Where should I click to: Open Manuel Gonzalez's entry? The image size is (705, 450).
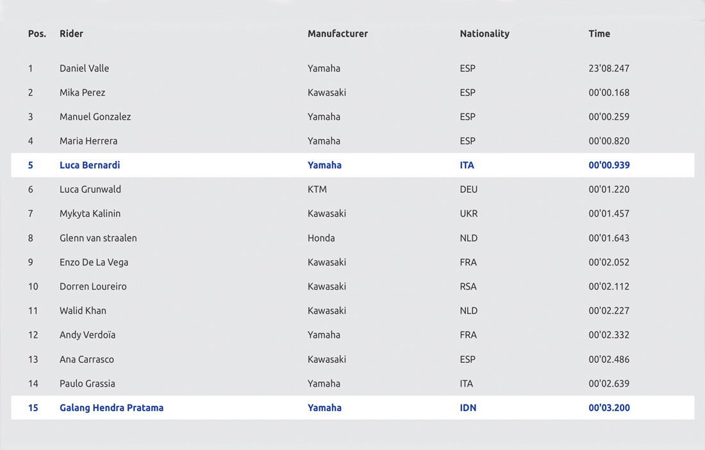pos(95,117)
